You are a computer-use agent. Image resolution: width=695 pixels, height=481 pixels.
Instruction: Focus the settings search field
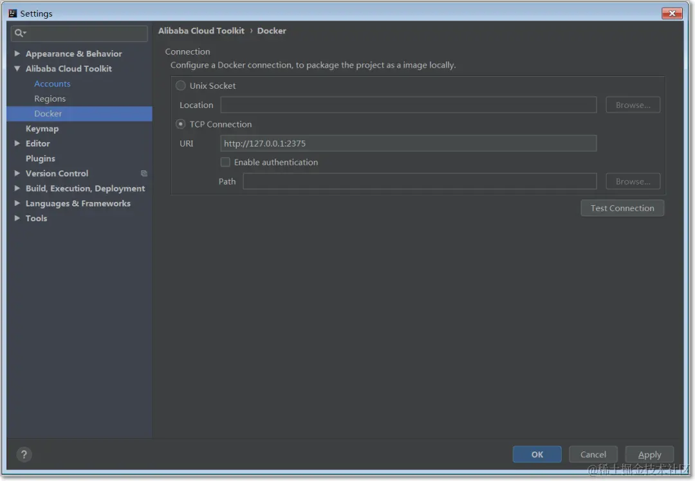click(79, 33)
